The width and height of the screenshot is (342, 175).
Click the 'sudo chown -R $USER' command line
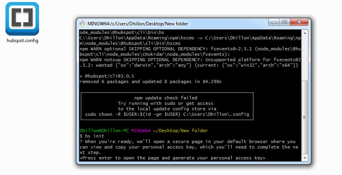[167, 114]
